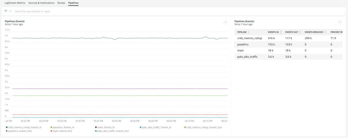Image resolution: width=348 pixels, height=138 pixels.
Task: Switch to the LogStream Metrics tab
Action: (x=15, y=3)
